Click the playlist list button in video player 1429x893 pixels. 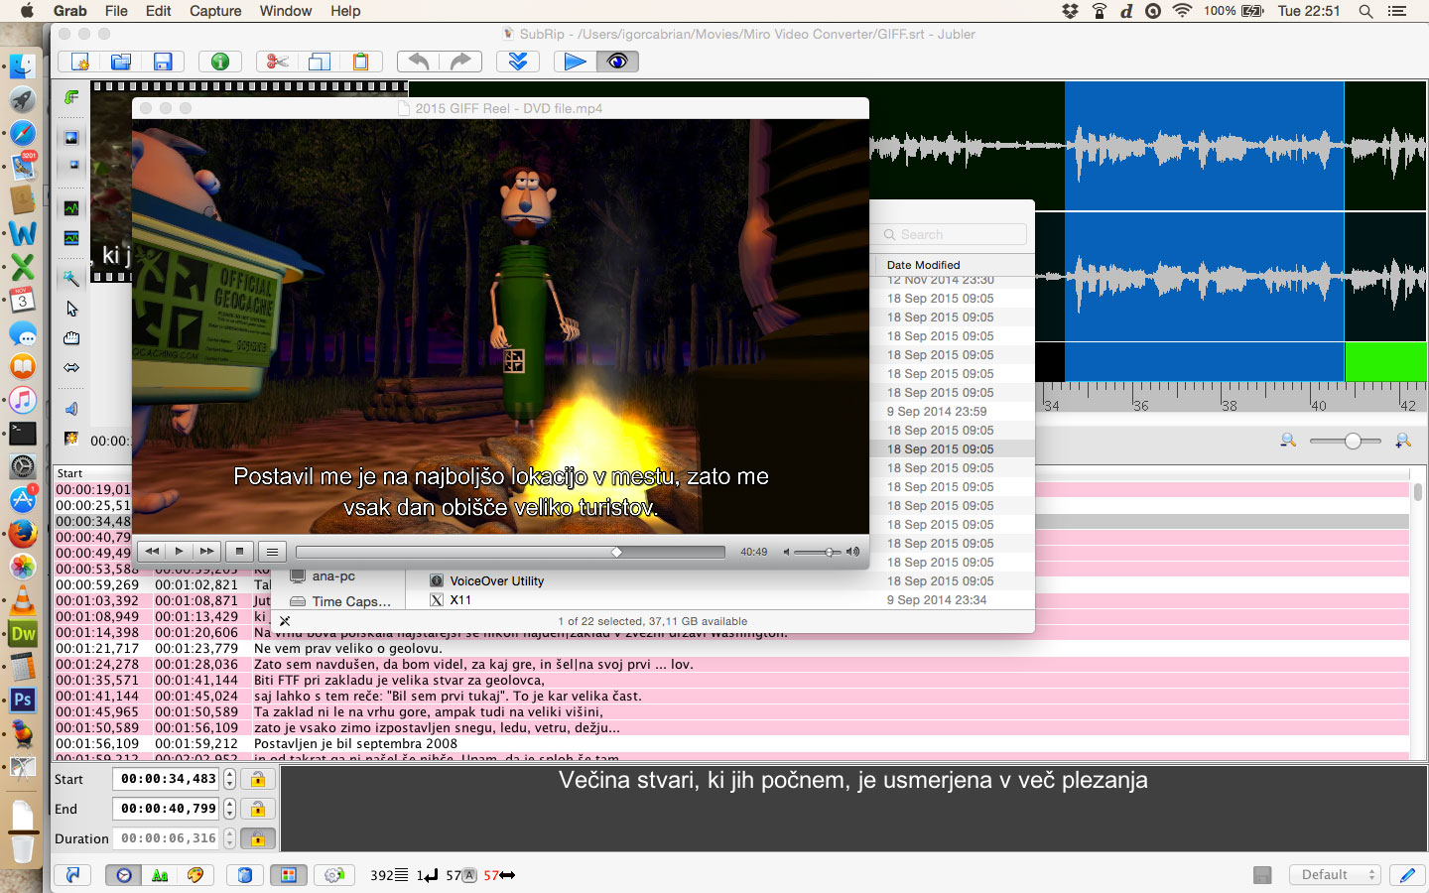(x=272, y=551)
